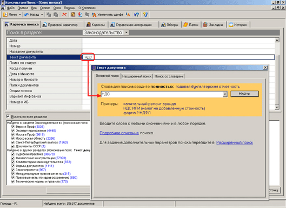
Task: Uncheck Санкт-Петербургский выпуск checkbox
Action: click(12, 142)
